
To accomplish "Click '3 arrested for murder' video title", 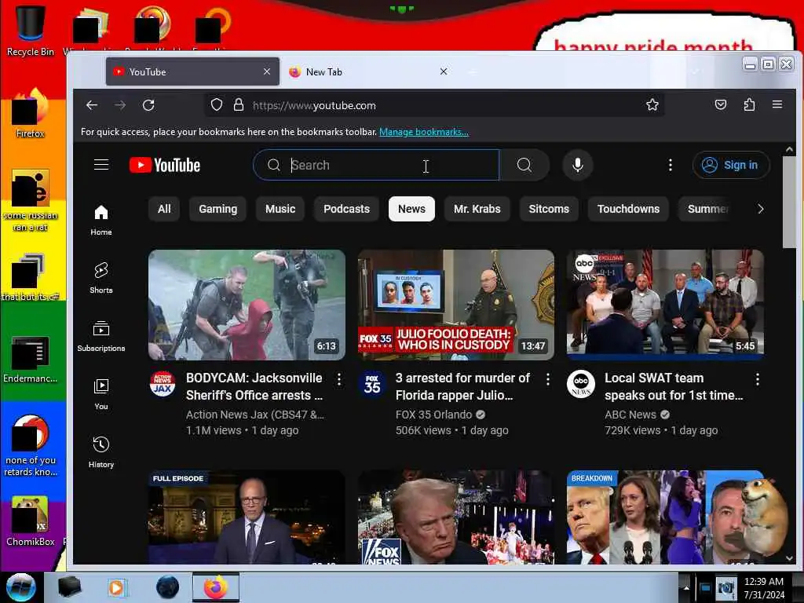I will pos(462,386).
